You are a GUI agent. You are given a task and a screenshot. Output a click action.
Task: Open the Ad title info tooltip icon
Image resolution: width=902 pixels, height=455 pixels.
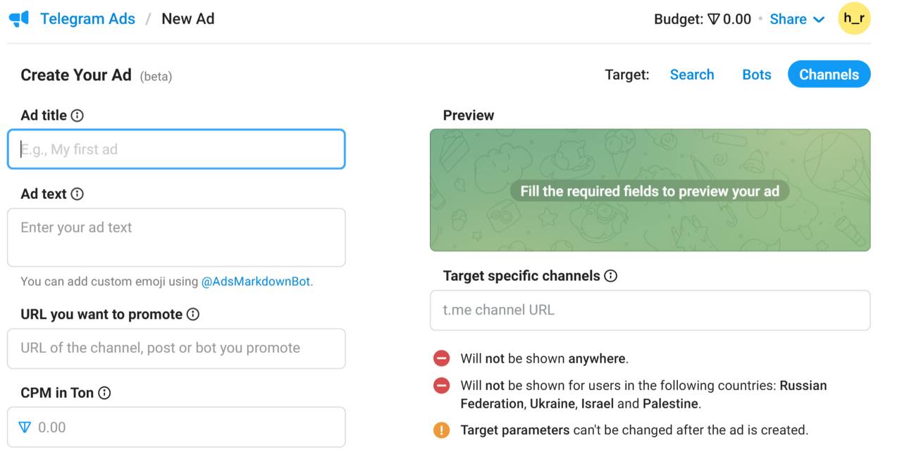click(x=78, y=116)
